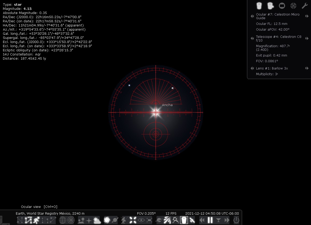
Task: Pause time with the play/pause button
Action: point(210,220)
